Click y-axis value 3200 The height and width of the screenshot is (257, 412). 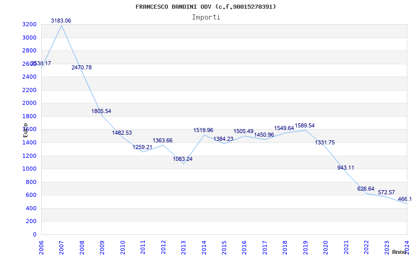pyautogui.click(x=29, y=24)
